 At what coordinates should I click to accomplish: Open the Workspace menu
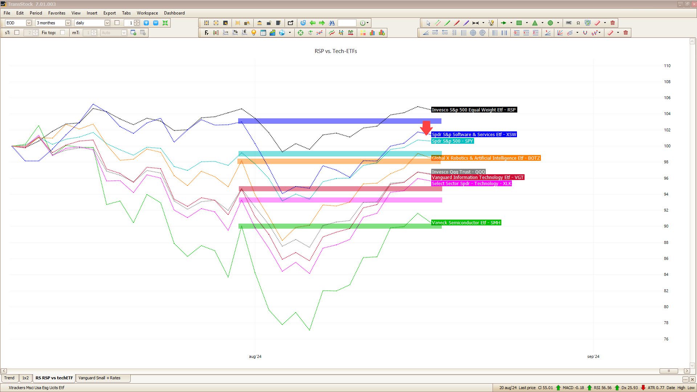[x=147, y=13]
